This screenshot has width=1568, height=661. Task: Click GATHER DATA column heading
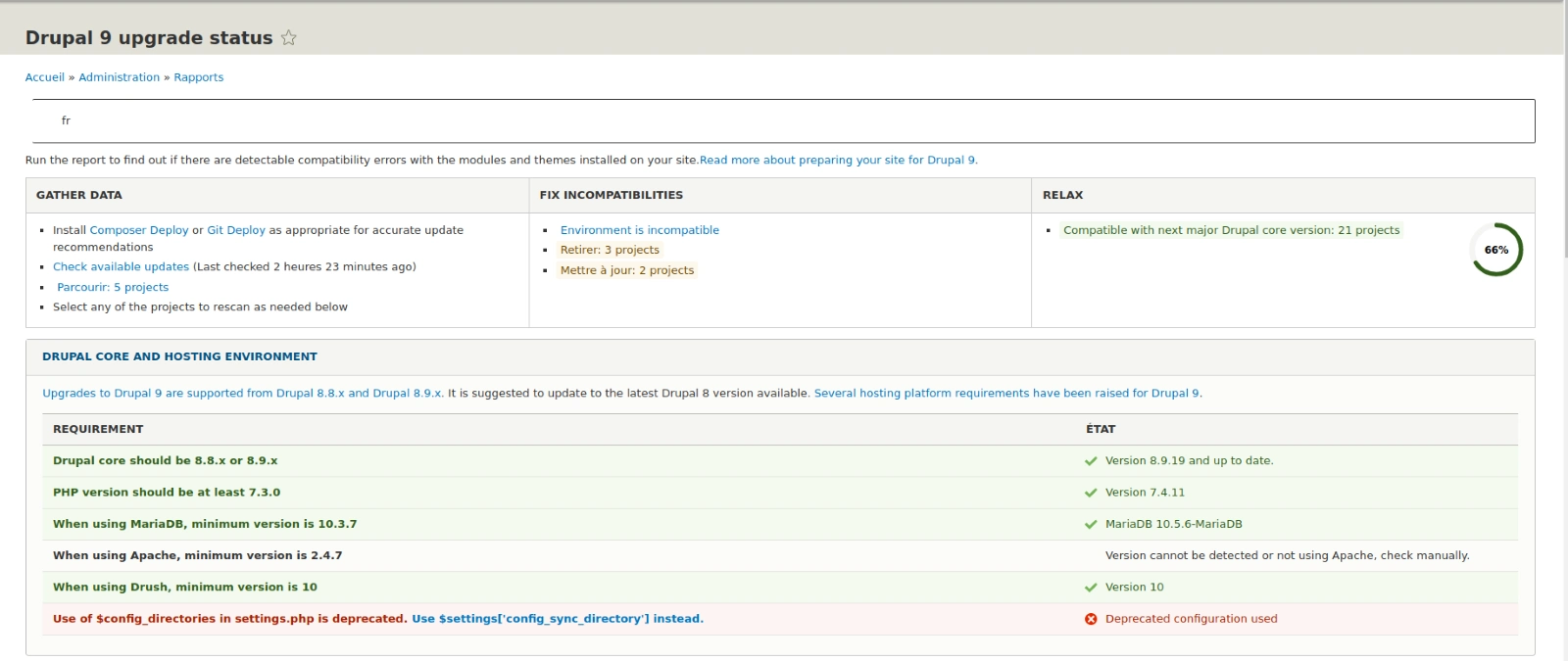tap(79, 195)
